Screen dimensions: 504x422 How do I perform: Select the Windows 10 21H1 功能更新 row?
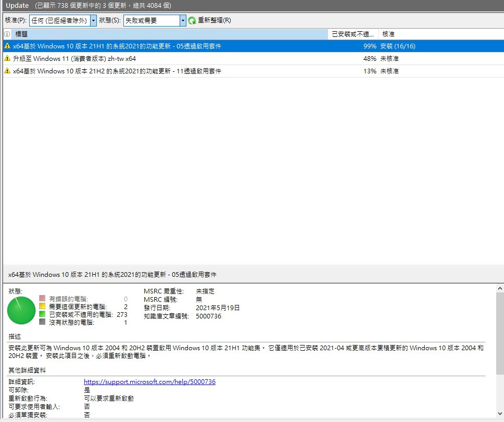(x=253, y=46)
